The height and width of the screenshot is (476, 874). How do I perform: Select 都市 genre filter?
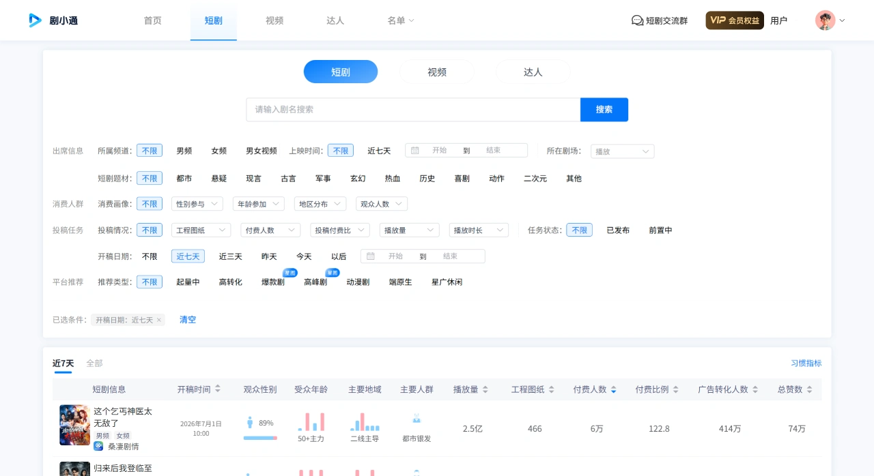click(x=184, y=178)
